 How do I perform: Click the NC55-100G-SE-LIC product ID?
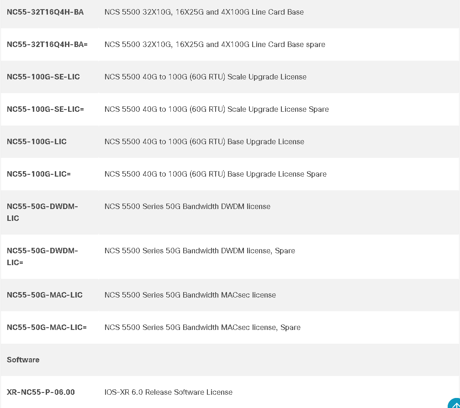click(43, 77)
